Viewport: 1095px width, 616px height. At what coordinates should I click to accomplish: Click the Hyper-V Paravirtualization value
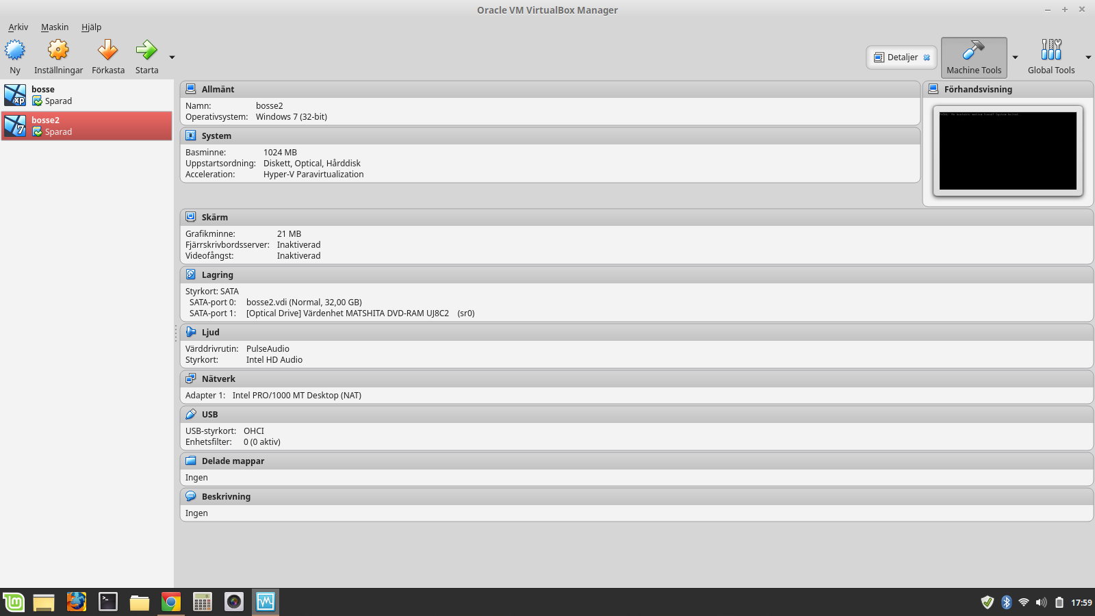(x=313, y=175)
